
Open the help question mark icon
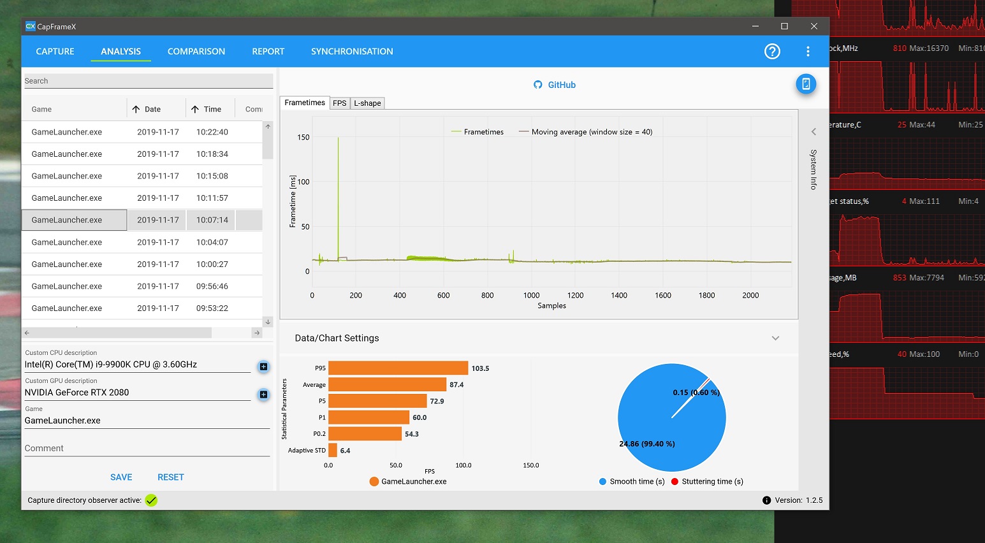[772, 52]
